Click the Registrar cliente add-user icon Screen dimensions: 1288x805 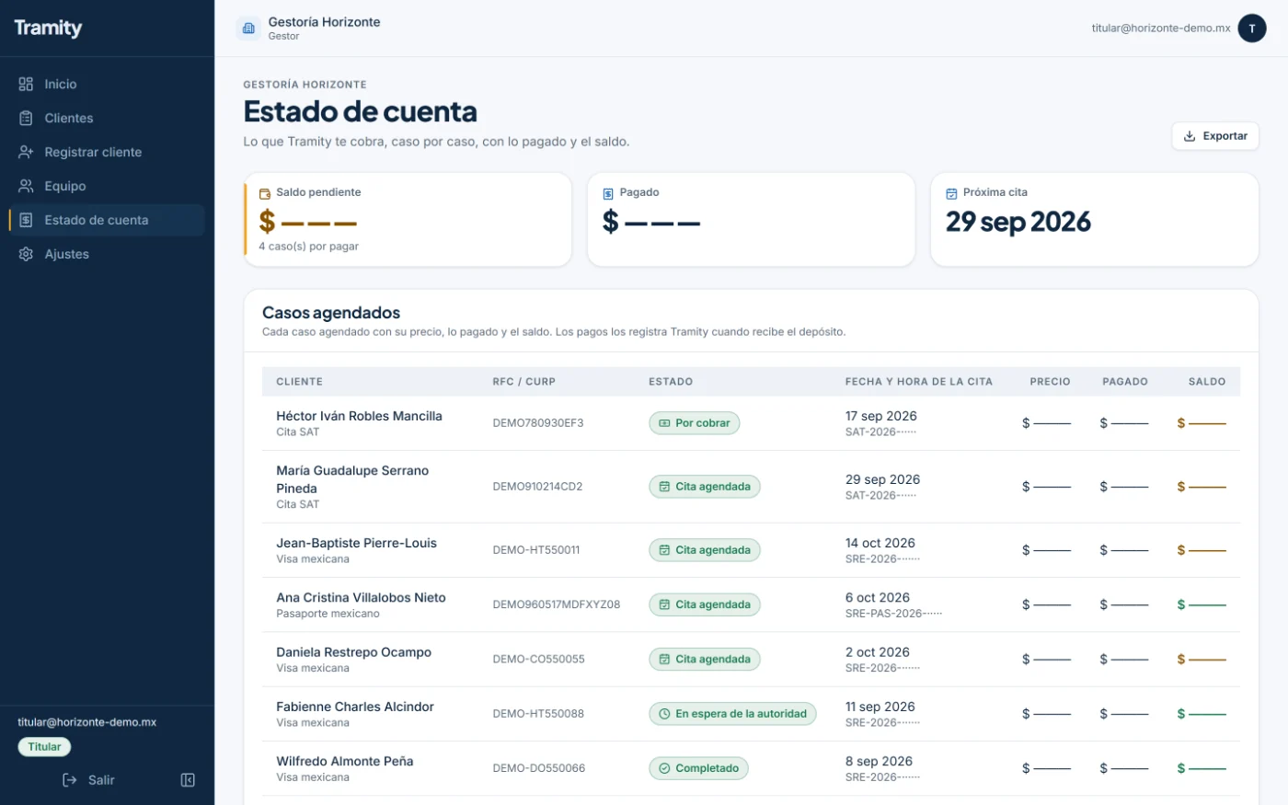coord(26,152)
